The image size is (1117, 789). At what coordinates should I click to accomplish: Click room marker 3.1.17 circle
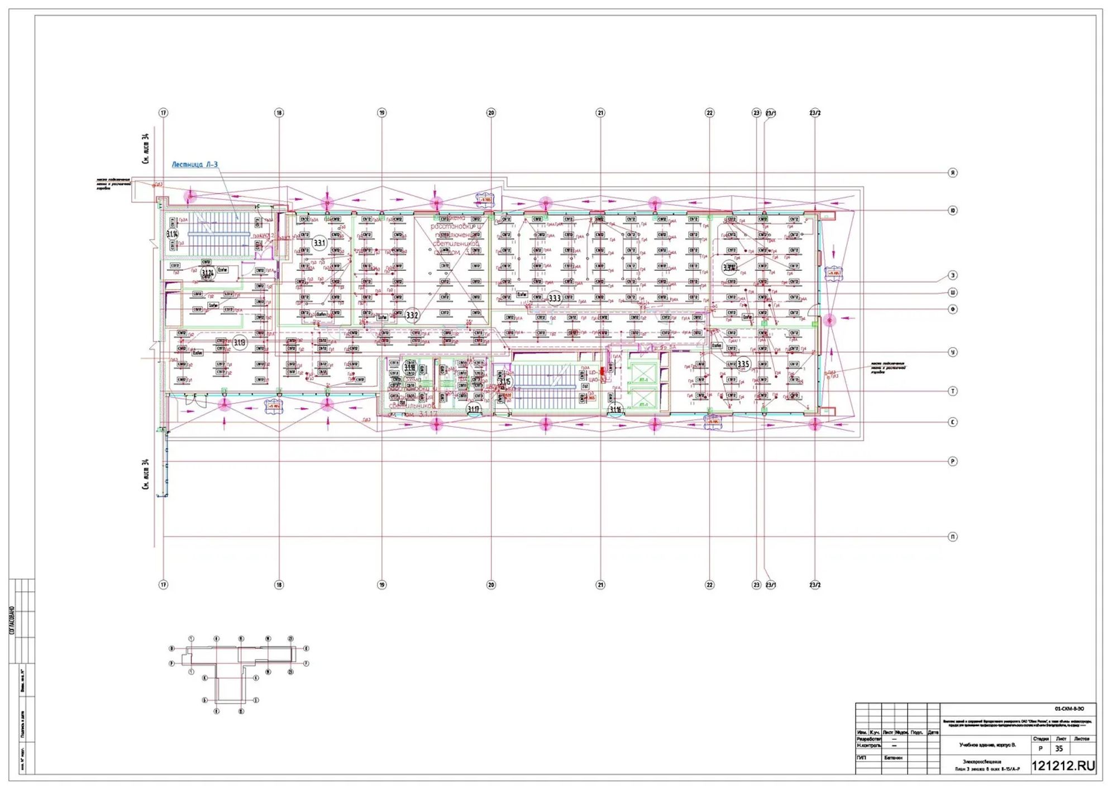pos(473,409)
